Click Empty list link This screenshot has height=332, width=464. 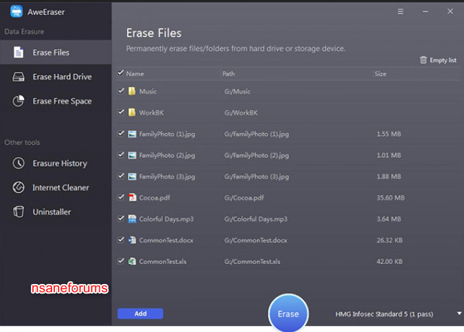click(443, 60)
